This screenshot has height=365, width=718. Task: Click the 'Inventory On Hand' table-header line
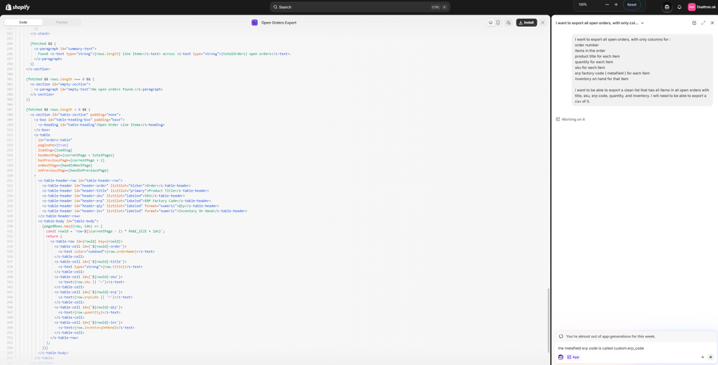pos(145,211)
